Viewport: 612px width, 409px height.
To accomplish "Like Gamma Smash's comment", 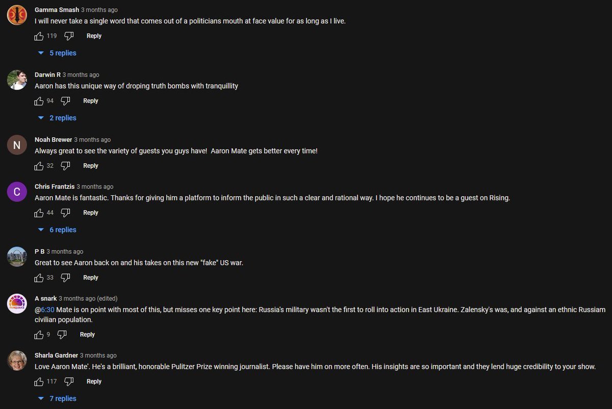I will coord(39,36).
